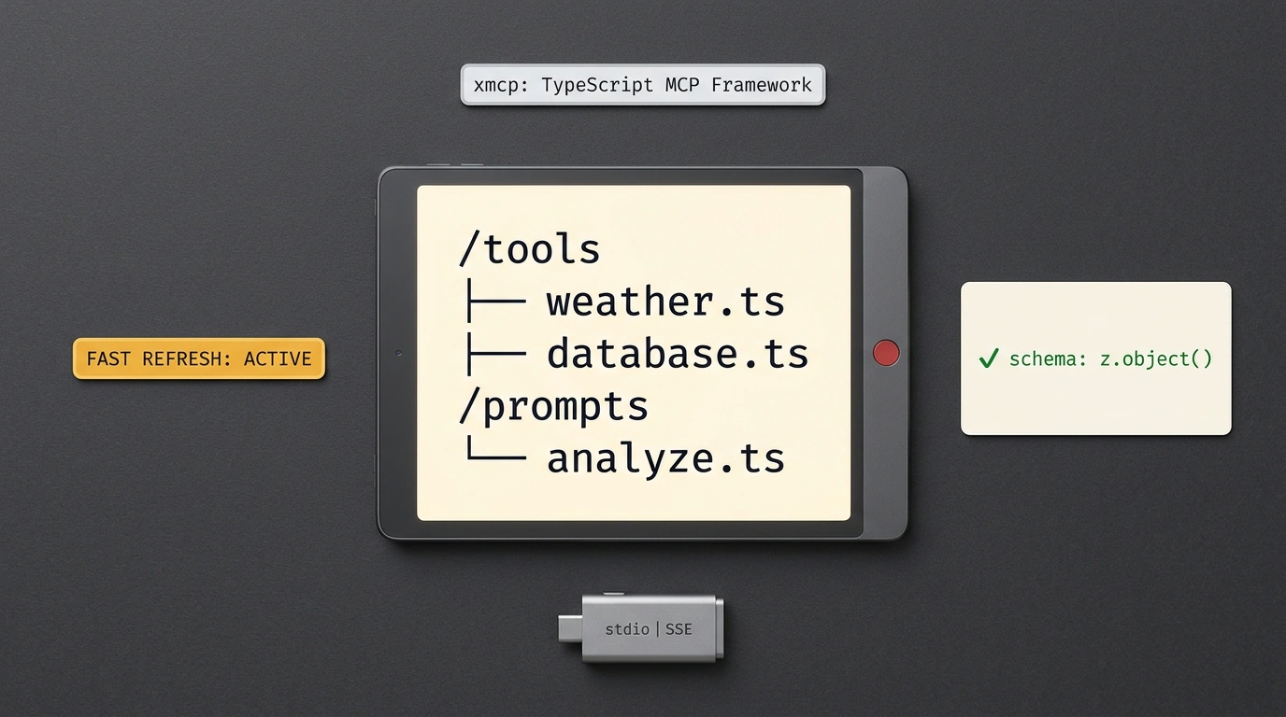Select weather.ts in the file tree

(665, 302)
